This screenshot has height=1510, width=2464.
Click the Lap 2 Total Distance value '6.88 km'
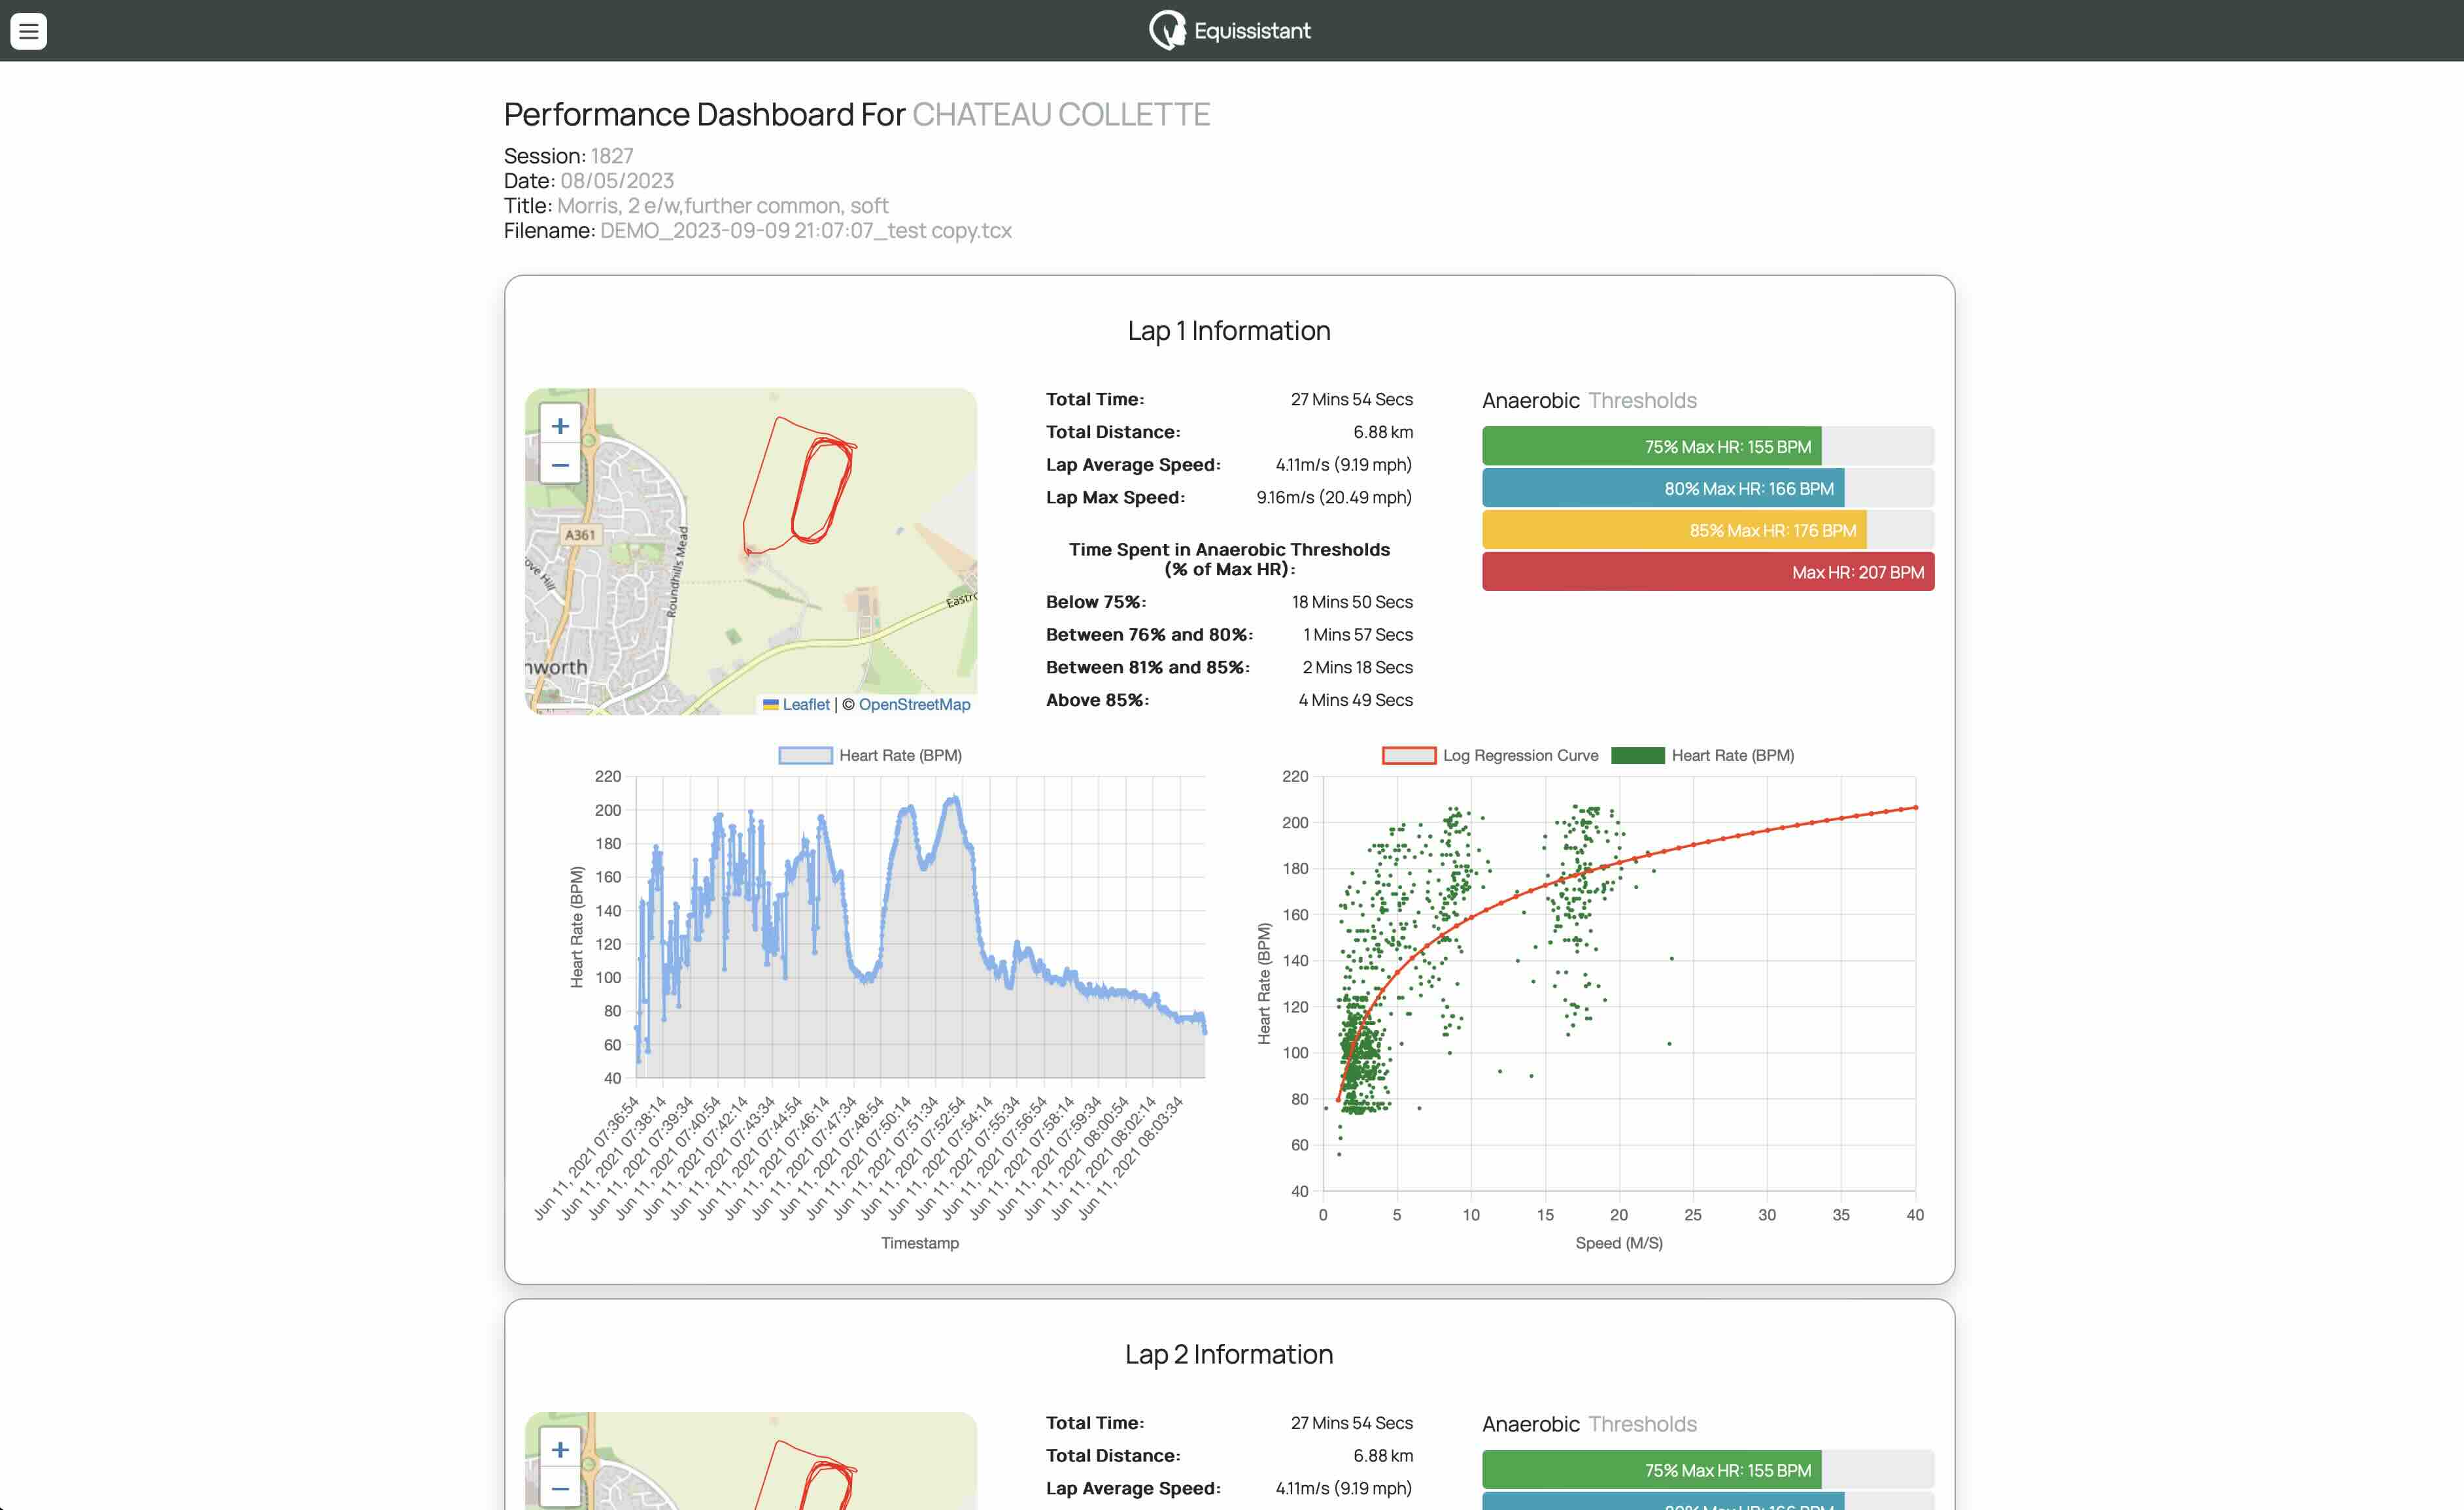tap(1383, 1456)
